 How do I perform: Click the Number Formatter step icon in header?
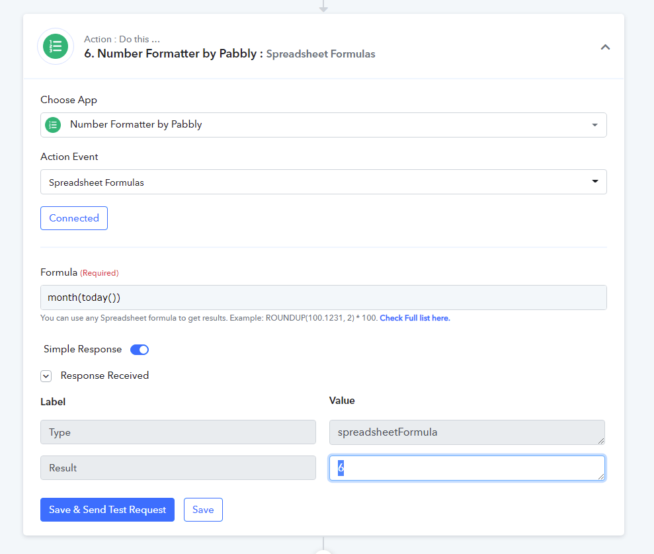click(x=56, y=46)
